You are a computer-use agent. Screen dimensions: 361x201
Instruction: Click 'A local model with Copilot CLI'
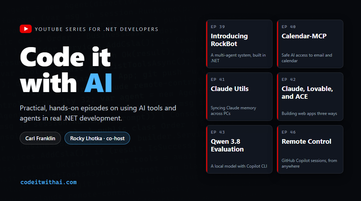(x=239, y=166)
